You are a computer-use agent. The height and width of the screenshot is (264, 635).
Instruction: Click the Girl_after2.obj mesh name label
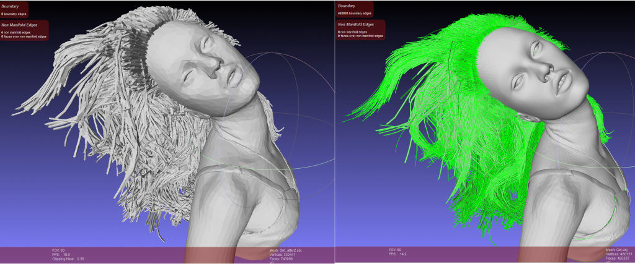pyautogui.click(x=279, y=250)
